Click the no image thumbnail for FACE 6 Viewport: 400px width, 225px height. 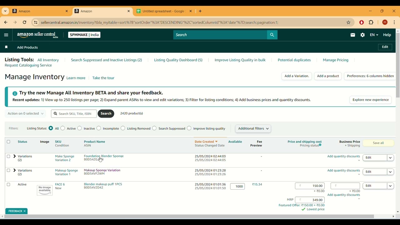[x=45, y=190]
